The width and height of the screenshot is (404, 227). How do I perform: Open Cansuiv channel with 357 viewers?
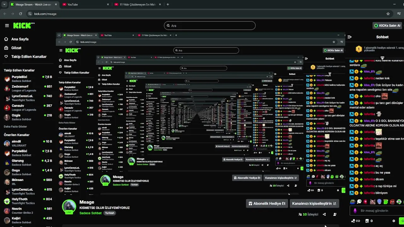tap(28, 108)
